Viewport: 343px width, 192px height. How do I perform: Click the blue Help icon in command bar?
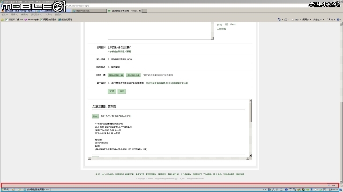click(338, 20)
